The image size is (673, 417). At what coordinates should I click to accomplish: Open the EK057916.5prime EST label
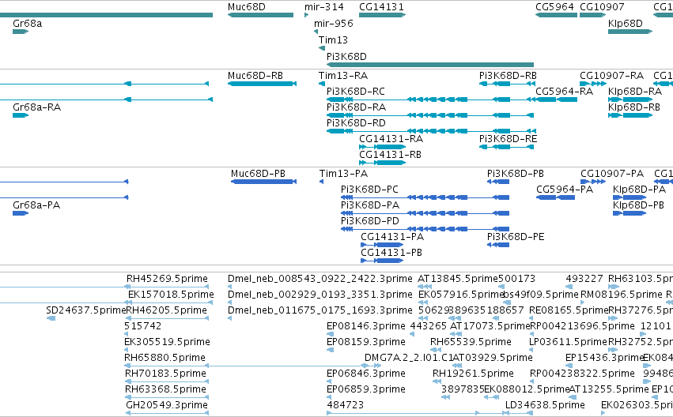(460, 295)
